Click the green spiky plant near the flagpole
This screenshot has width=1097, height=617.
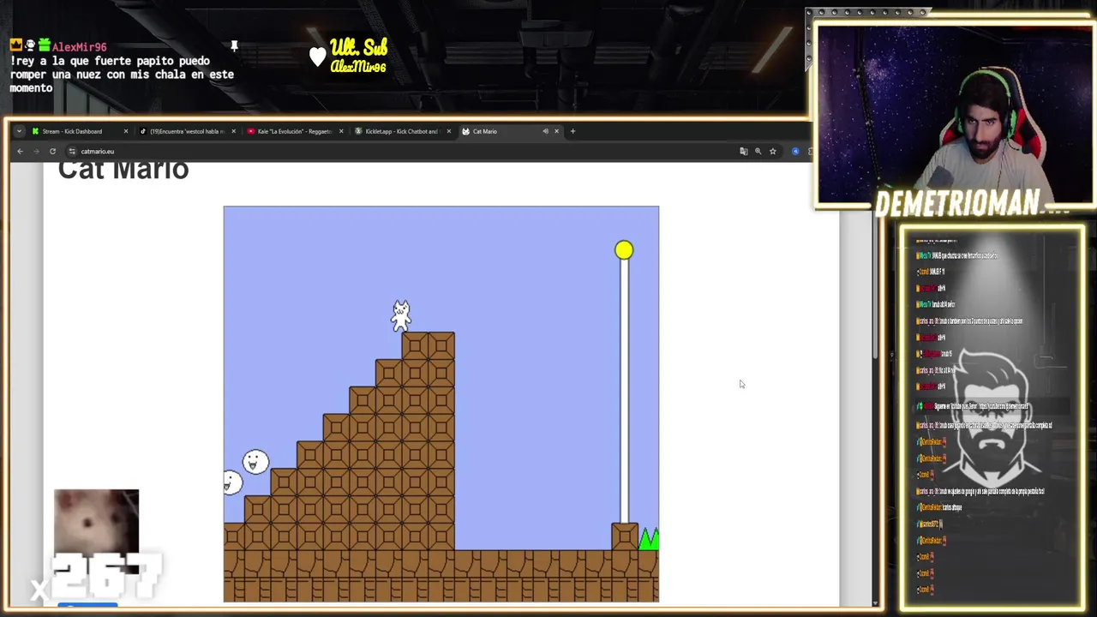point(649,538)
